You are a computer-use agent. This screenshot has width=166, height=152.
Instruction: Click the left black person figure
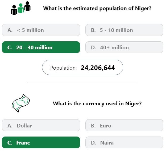[14, 10]
